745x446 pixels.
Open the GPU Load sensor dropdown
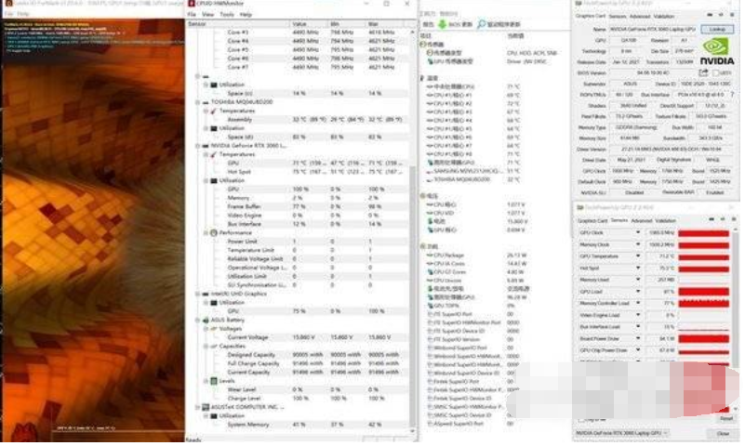click(x=638, y=292)
